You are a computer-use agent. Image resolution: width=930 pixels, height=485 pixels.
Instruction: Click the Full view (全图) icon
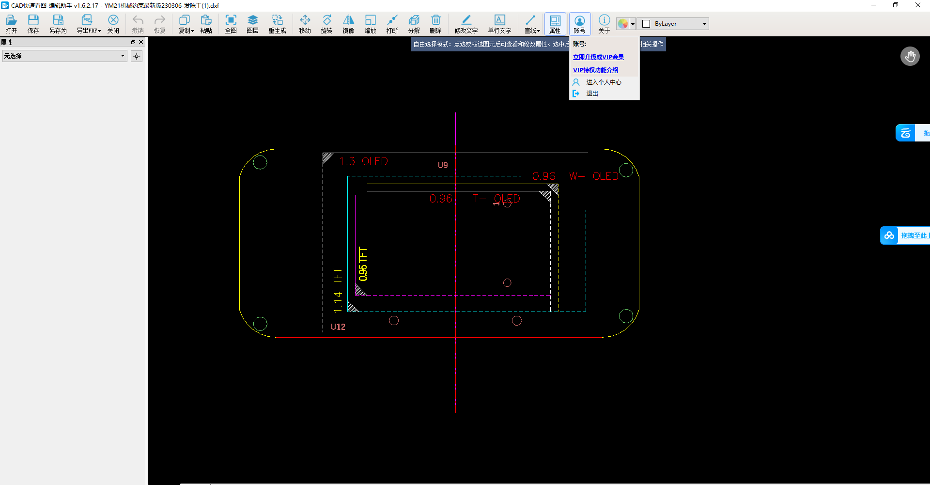[231, 23]
